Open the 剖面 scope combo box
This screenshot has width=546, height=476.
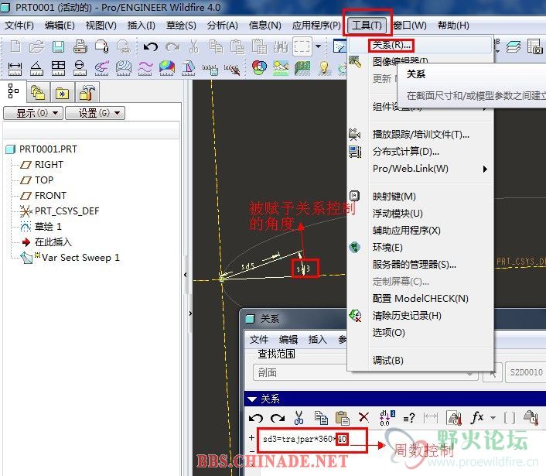[365, 372]
